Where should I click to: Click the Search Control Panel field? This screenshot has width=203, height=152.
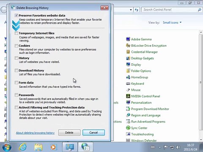tap(171, 10)
